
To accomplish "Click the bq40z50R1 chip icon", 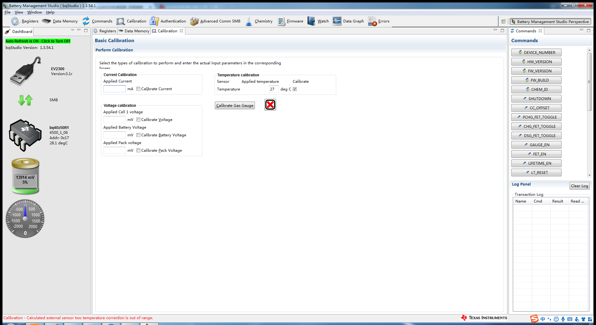I will coord(25,135).
